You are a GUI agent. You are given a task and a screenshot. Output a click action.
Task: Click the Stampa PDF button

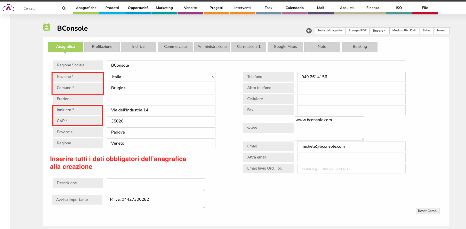357,31
